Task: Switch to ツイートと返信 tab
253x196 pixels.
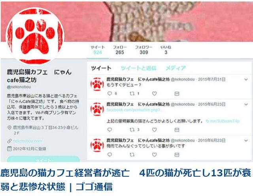Action: [138, 68]
